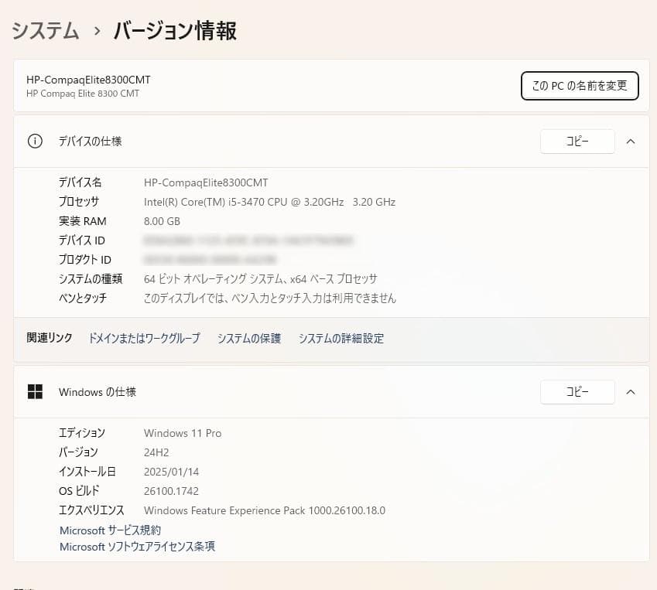Click コピー in the デバイスの仕様 section
The width and height of the screenshot is (657, 590).
pos(577,141)
